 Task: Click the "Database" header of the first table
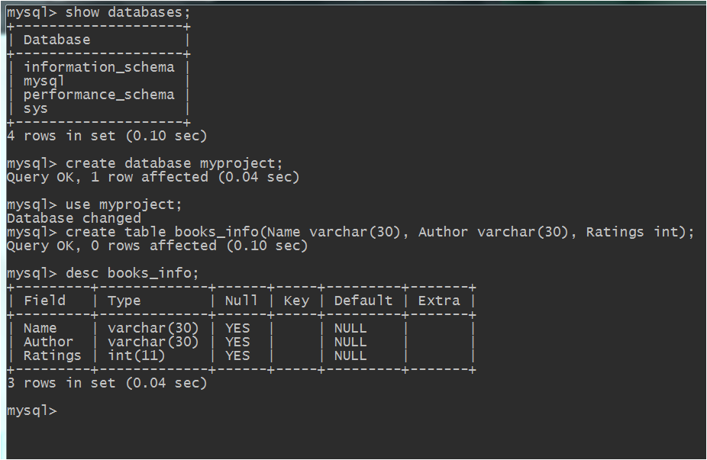pos(56,40)
